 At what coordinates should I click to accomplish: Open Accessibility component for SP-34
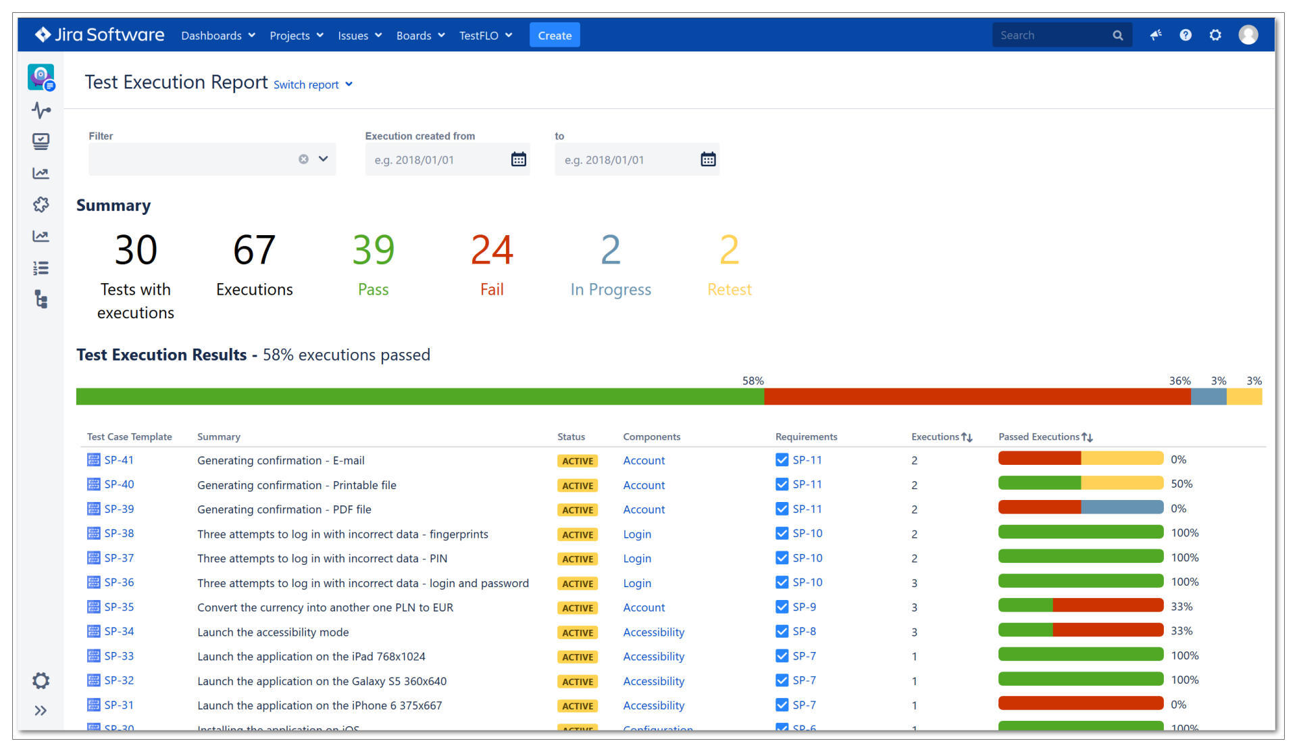point(653,632)
